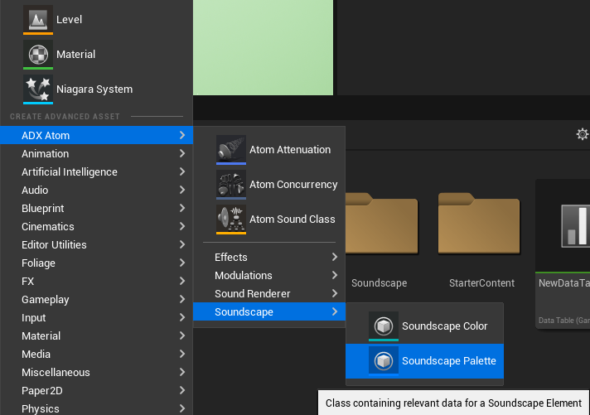
Task: Click the Material checker-sphere icon
Action: pos(38,54)
